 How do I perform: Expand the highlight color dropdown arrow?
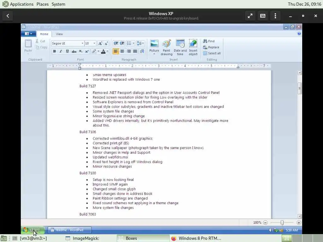(x=98, y=51)
